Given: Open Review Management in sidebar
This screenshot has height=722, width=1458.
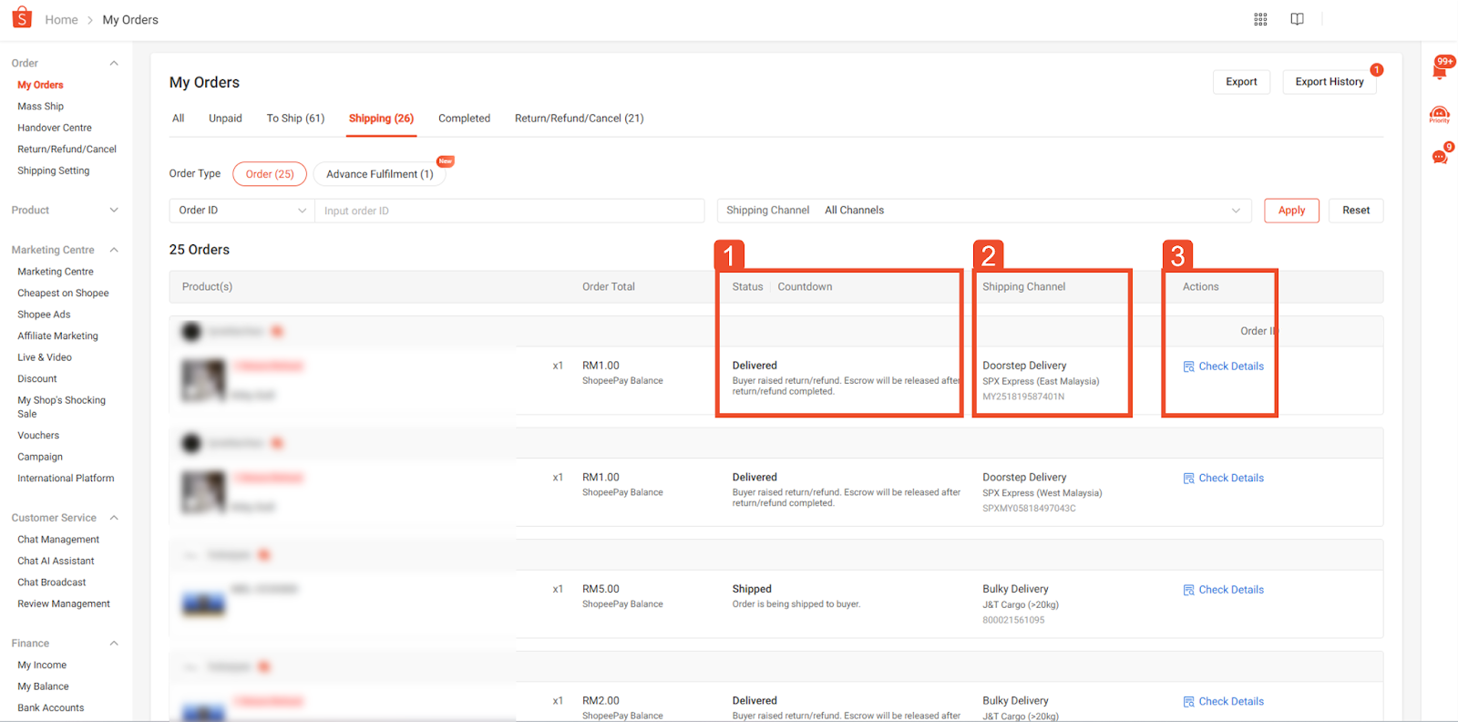Looking at the screenshot, I should coord(64,604).
